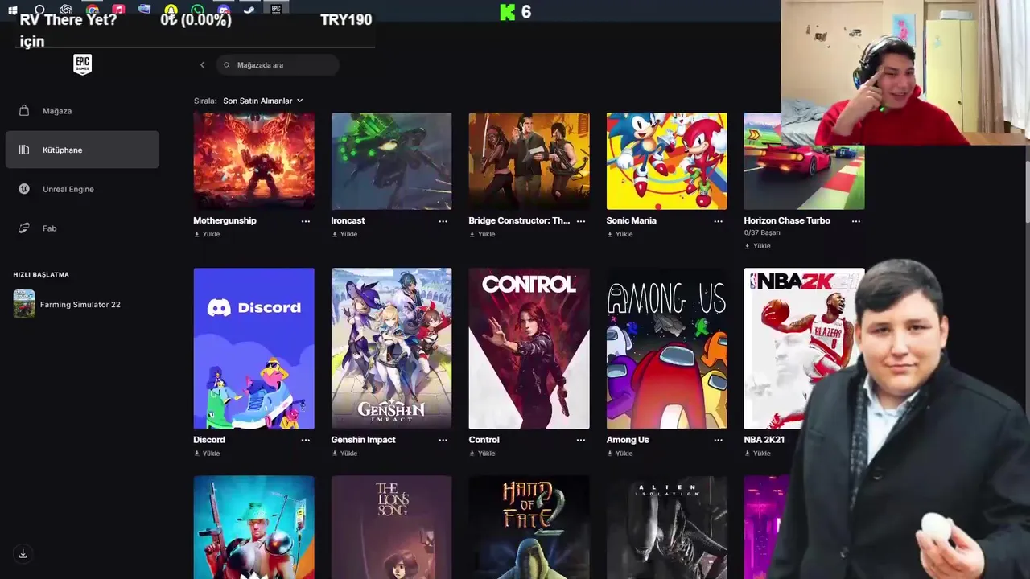The width and height of the screenshot is (1030, 579).
Task: Open the downloads icon in the sidebar bottom
Action: pos(23,553)
